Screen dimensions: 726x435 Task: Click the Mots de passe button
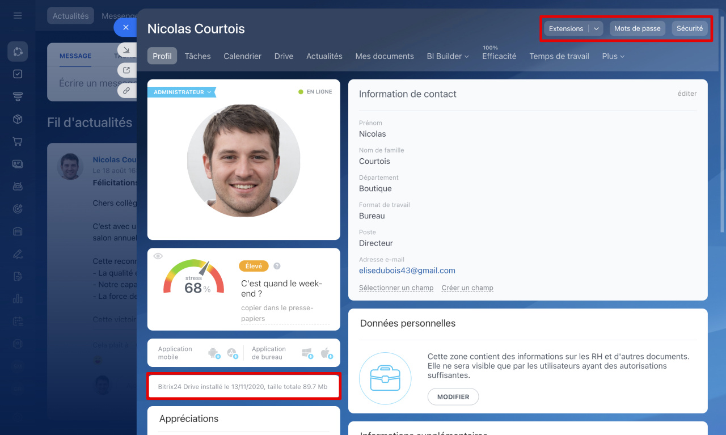[x=637, y=28]
